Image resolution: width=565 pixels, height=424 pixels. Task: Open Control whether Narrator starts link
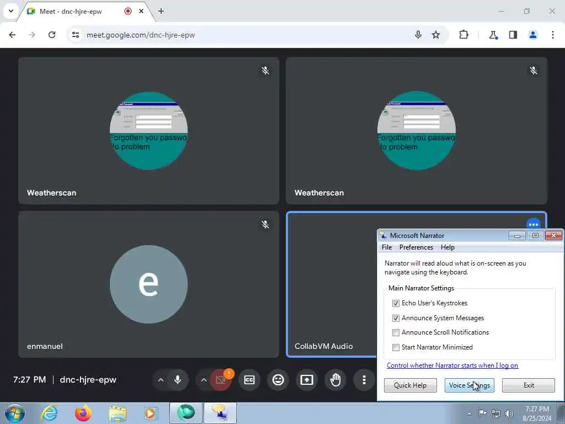tap(452, 365)
